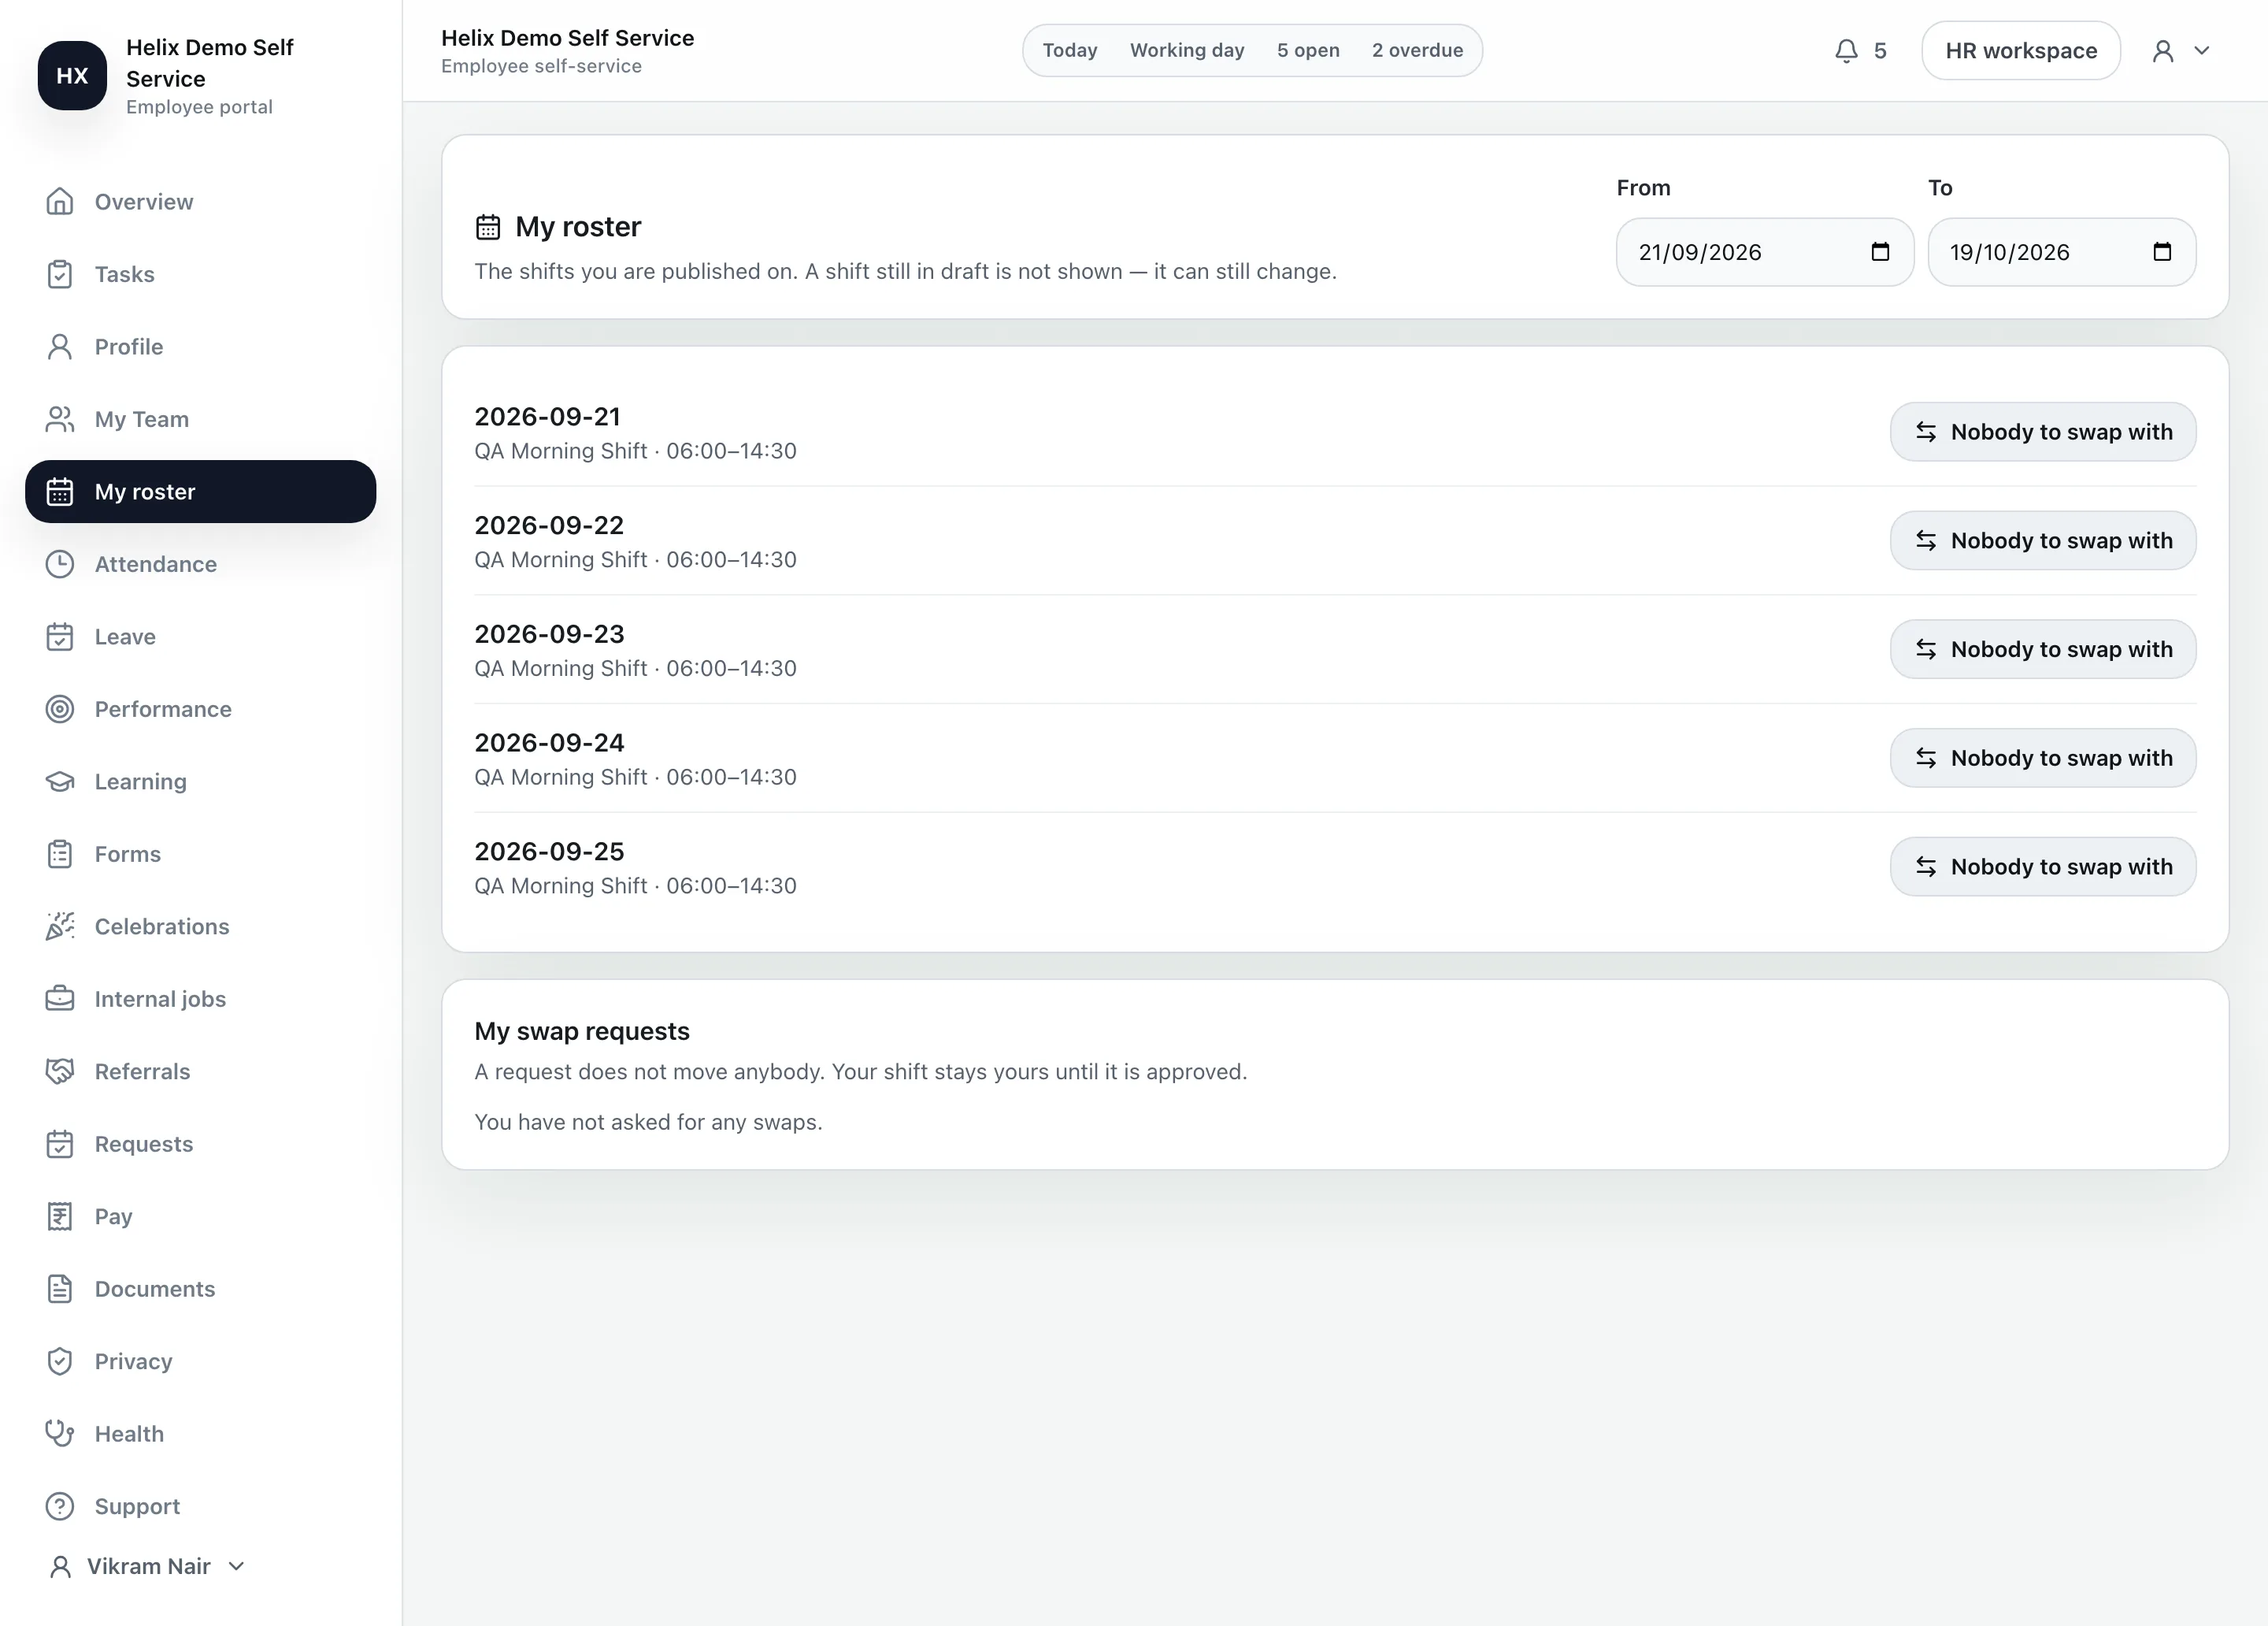Open the Requests menu item
The height and width of the screenshot is (1626, 2268).
click(201, 1144)
